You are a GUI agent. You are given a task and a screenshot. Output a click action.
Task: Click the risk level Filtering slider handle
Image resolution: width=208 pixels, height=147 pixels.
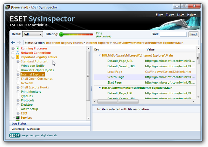pyautogui.click(x=61, y=34)
